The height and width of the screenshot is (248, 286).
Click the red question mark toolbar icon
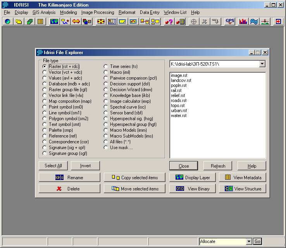coord(169,22)
